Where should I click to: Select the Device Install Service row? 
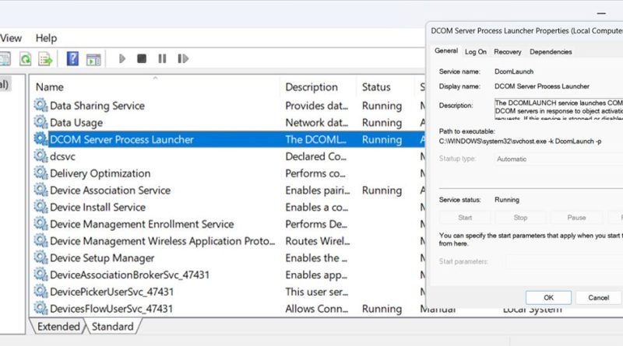coord(229,207)
